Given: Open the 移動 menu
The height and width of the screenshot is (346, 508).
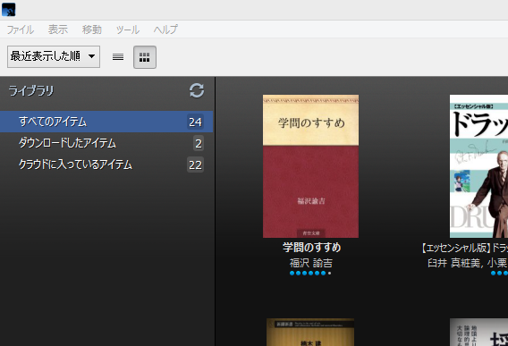Looking at the screenshot, I should (x=92, y=30).
